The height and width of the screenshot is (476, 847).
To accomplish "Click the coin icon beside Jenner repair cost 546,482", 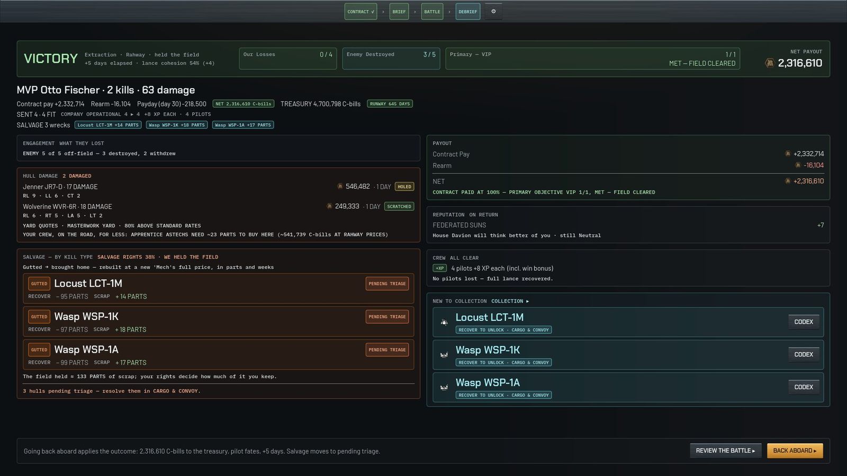I will (340, 186).
